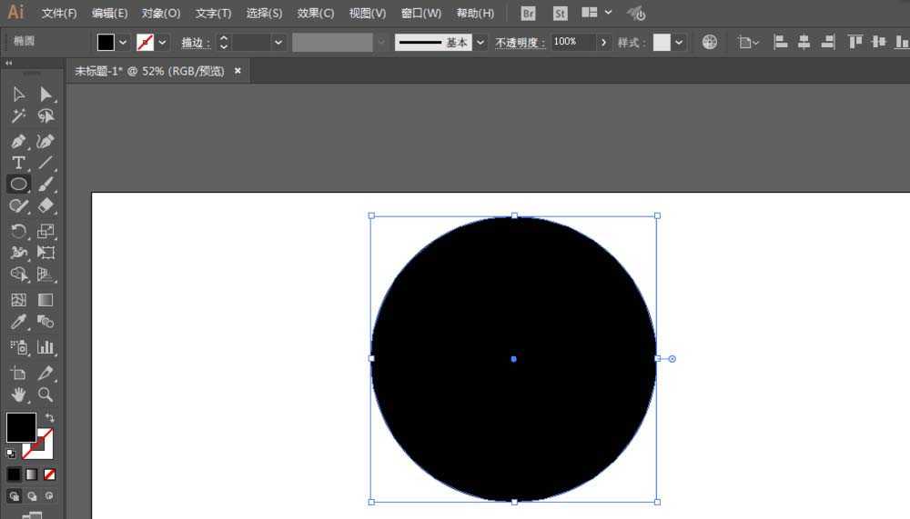The width and height of the screenshot is (910, 519).
Task: Click the large black fill swatch in toolbox
Action: pyautogui.click(x=21, y=427)
